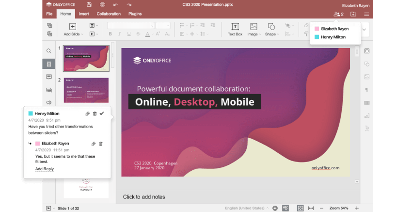This screenshot has width=397, height=212.
Task: Open the Comments panel in the left sidebar
Action: pyautogui.click(x=49, y=77)
